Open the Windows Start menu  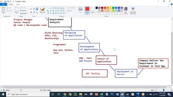coord(3,94)
